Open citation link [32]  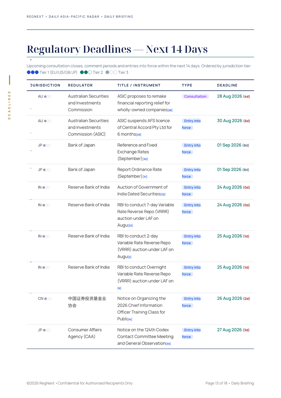[x=163, y=194]
